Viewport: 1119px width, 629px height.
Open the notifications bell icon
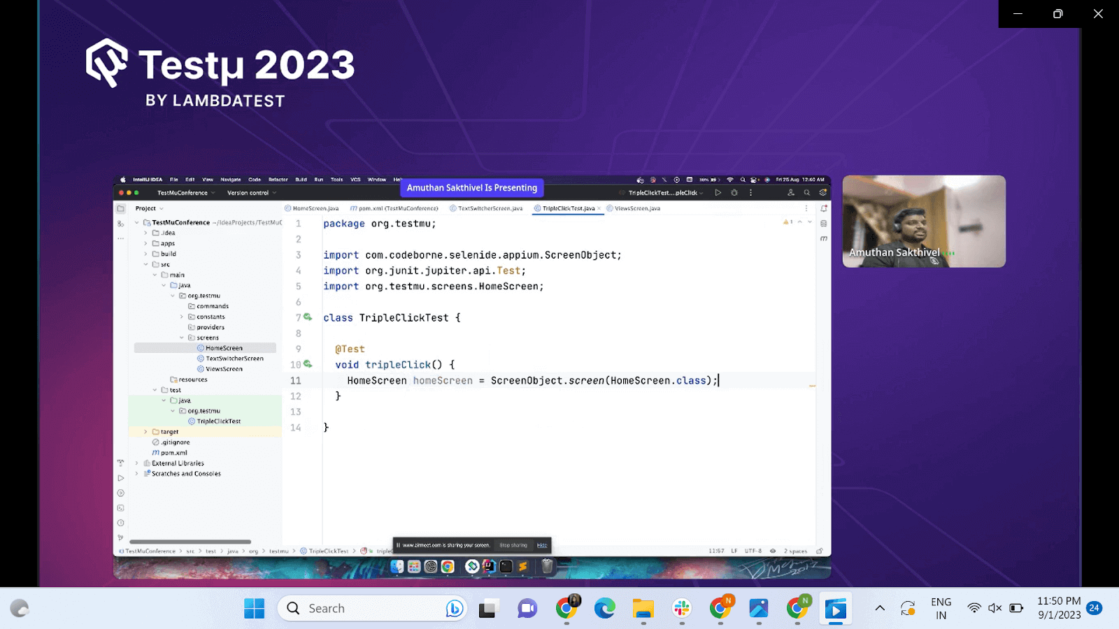823,208
